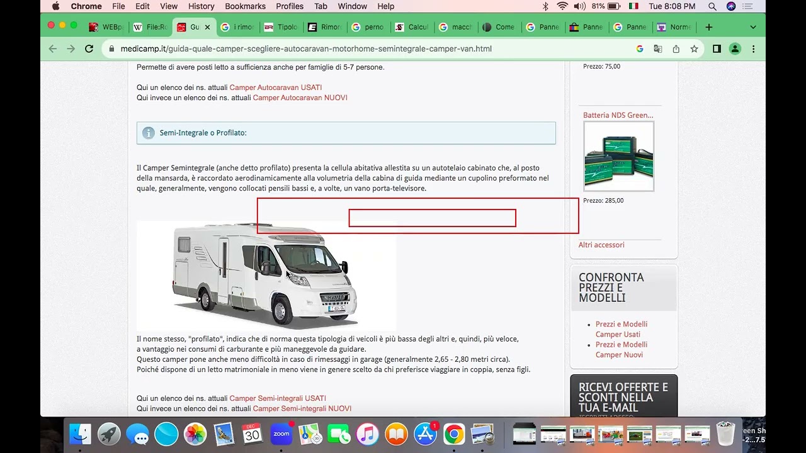
Task: Open Prezzi e Modelli Camper Usati link
Action: [x=622, y=329]
